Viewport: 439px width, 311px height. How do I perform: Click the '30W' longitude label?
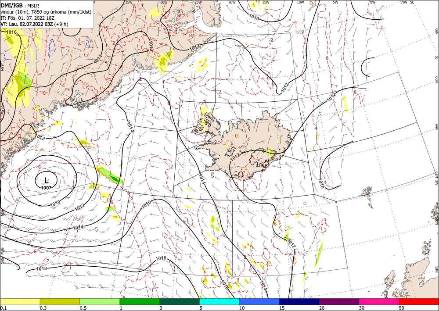click(164, 2)
